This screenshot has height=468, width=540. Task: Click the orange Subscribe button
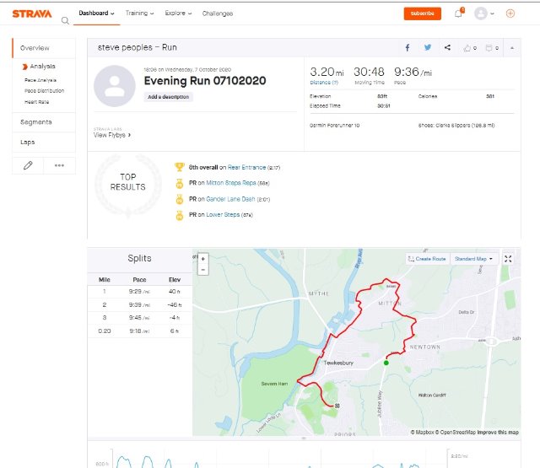(423, 13)
